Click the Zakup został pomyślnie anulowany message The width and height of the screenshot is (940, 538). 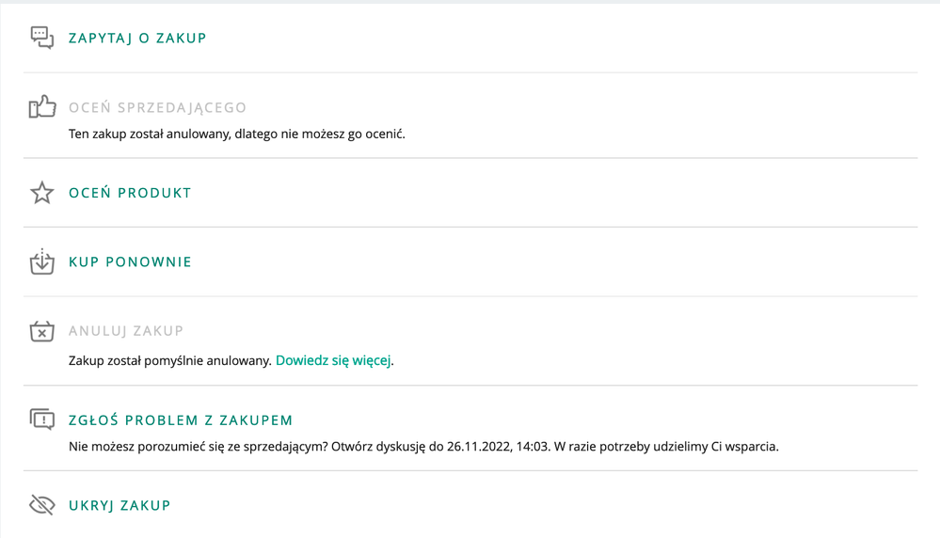(x=169, y=360)
